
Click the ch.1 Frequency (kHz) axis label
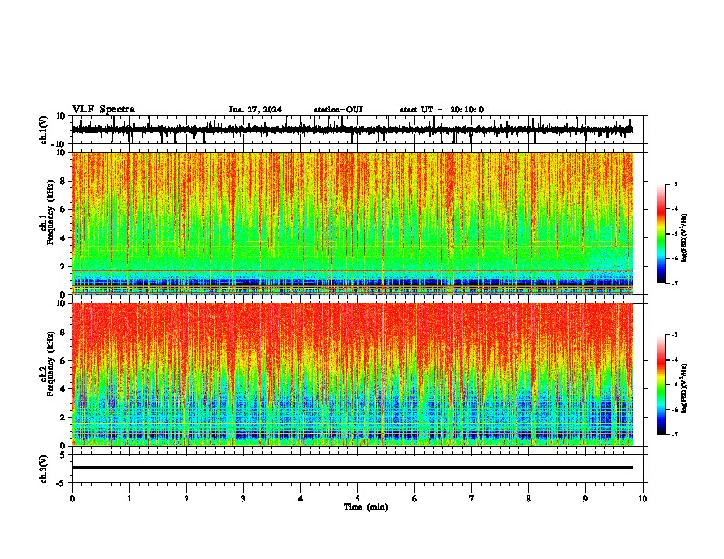pyautogui.click(x=48, y=212)
